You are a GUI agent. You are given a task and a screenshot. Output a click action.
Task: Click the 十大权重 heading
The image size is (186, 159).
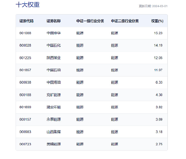click(x=28, y=5)
